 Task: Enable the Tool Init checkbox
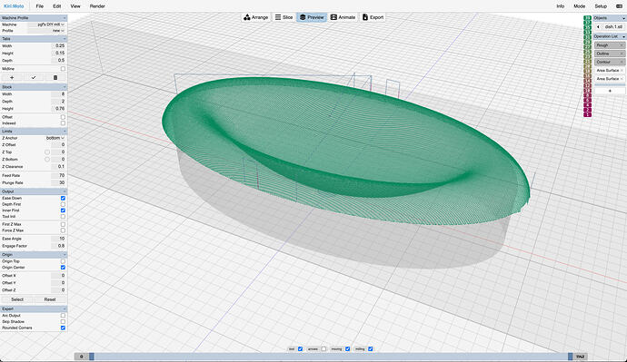point(63,216)
